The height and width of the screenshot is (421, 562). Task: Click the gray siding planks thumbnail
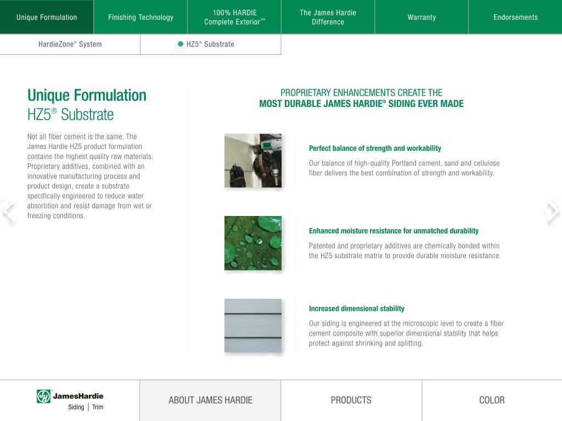[x=253, y=326]
